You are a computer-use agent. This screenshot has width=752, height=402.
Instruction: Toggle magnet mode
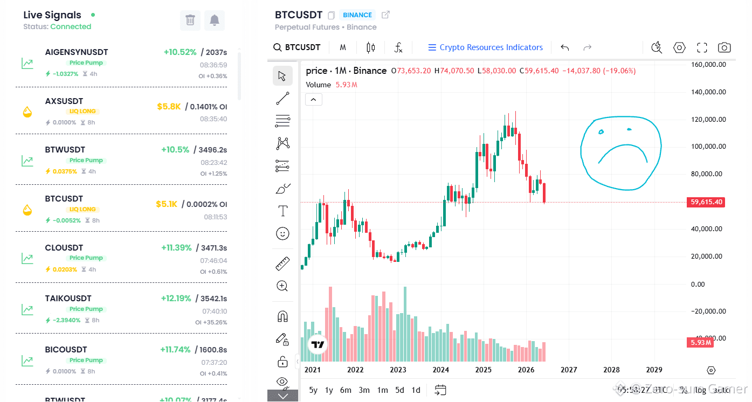click(x=282, y=316)
